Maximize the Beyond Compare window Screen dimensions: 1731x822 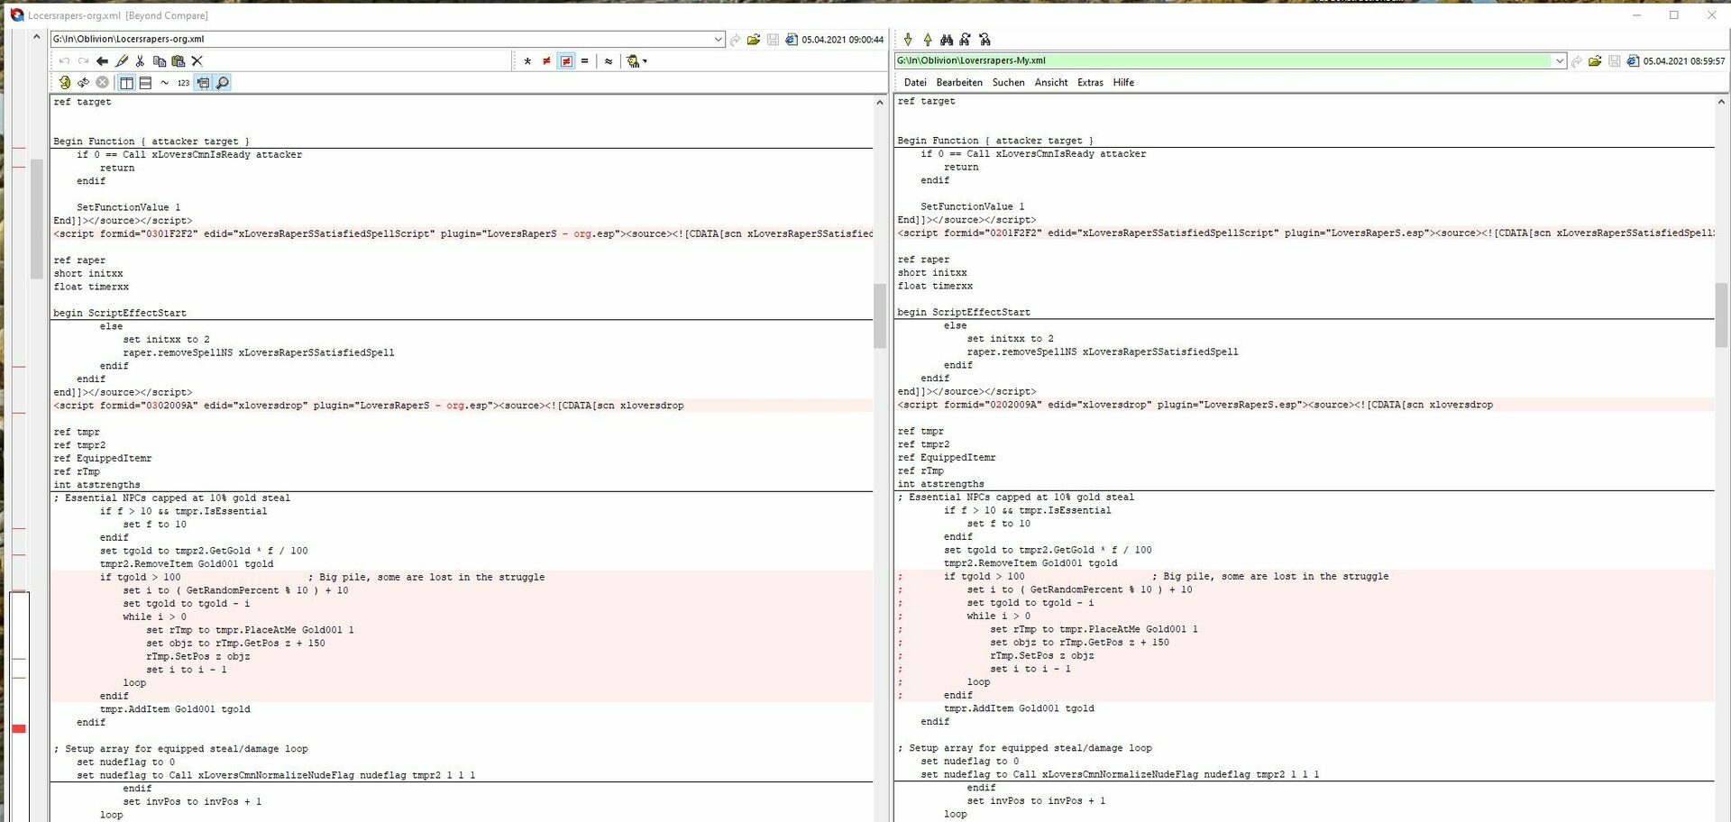(x=1674, y=14)
